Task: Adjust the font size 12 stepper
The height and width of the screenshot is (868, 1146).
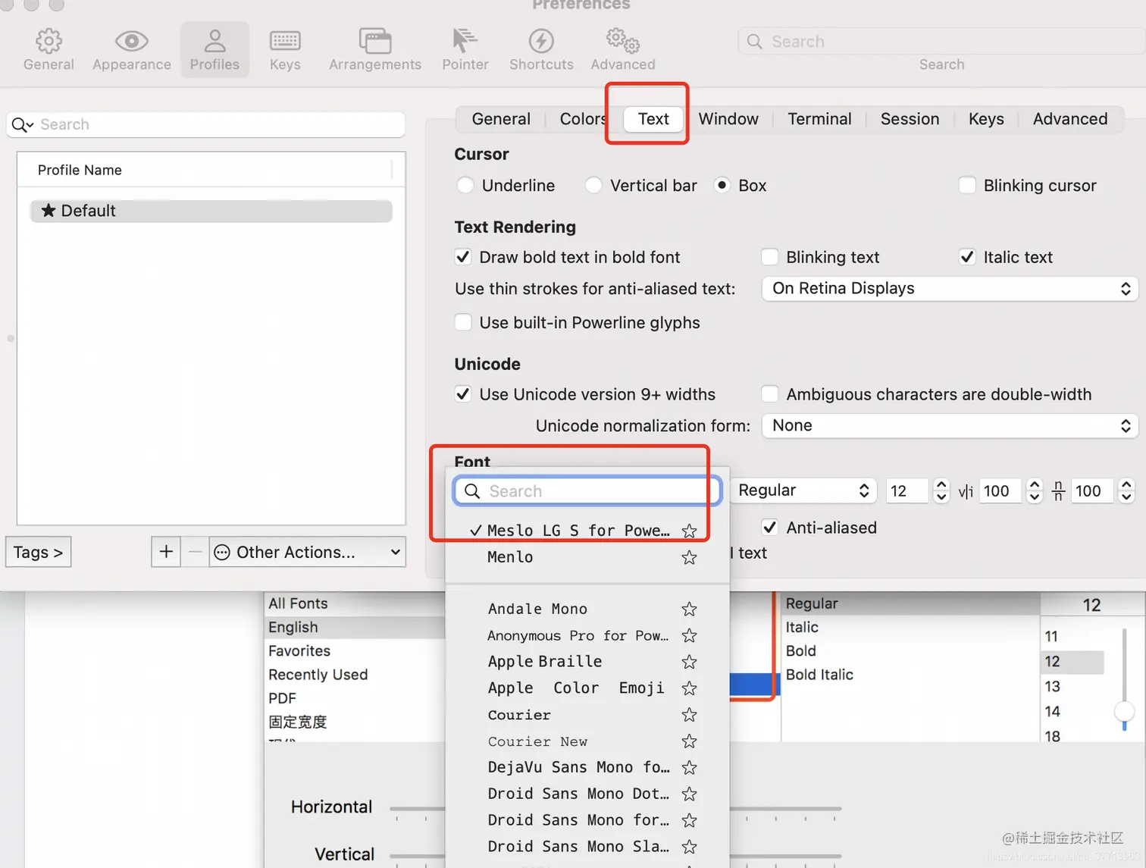Action: (x=941, y=490)
